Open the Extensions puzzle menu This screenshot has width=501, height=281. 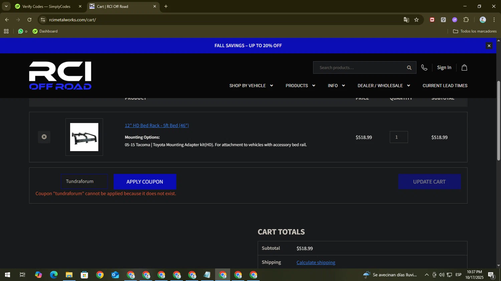466,20
